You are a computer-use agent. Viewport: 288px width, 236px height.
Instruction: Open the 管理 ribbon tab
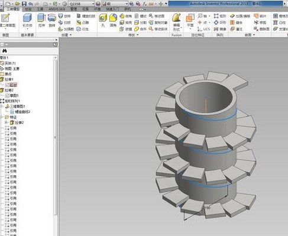(73, 9)
